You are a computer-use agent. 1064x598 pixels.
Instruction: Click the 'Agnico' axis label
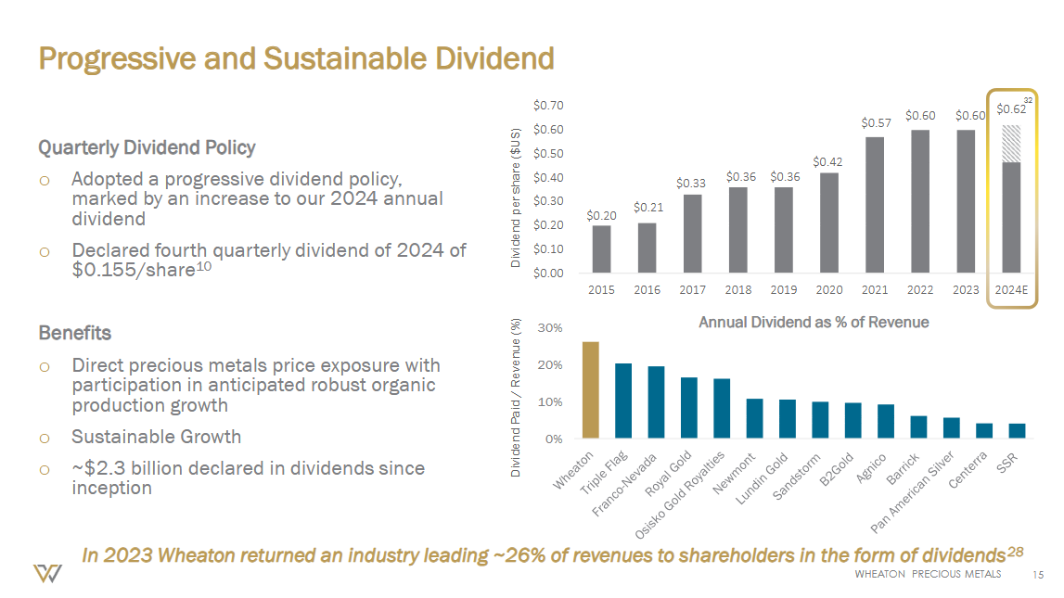[x=871, y=468]
